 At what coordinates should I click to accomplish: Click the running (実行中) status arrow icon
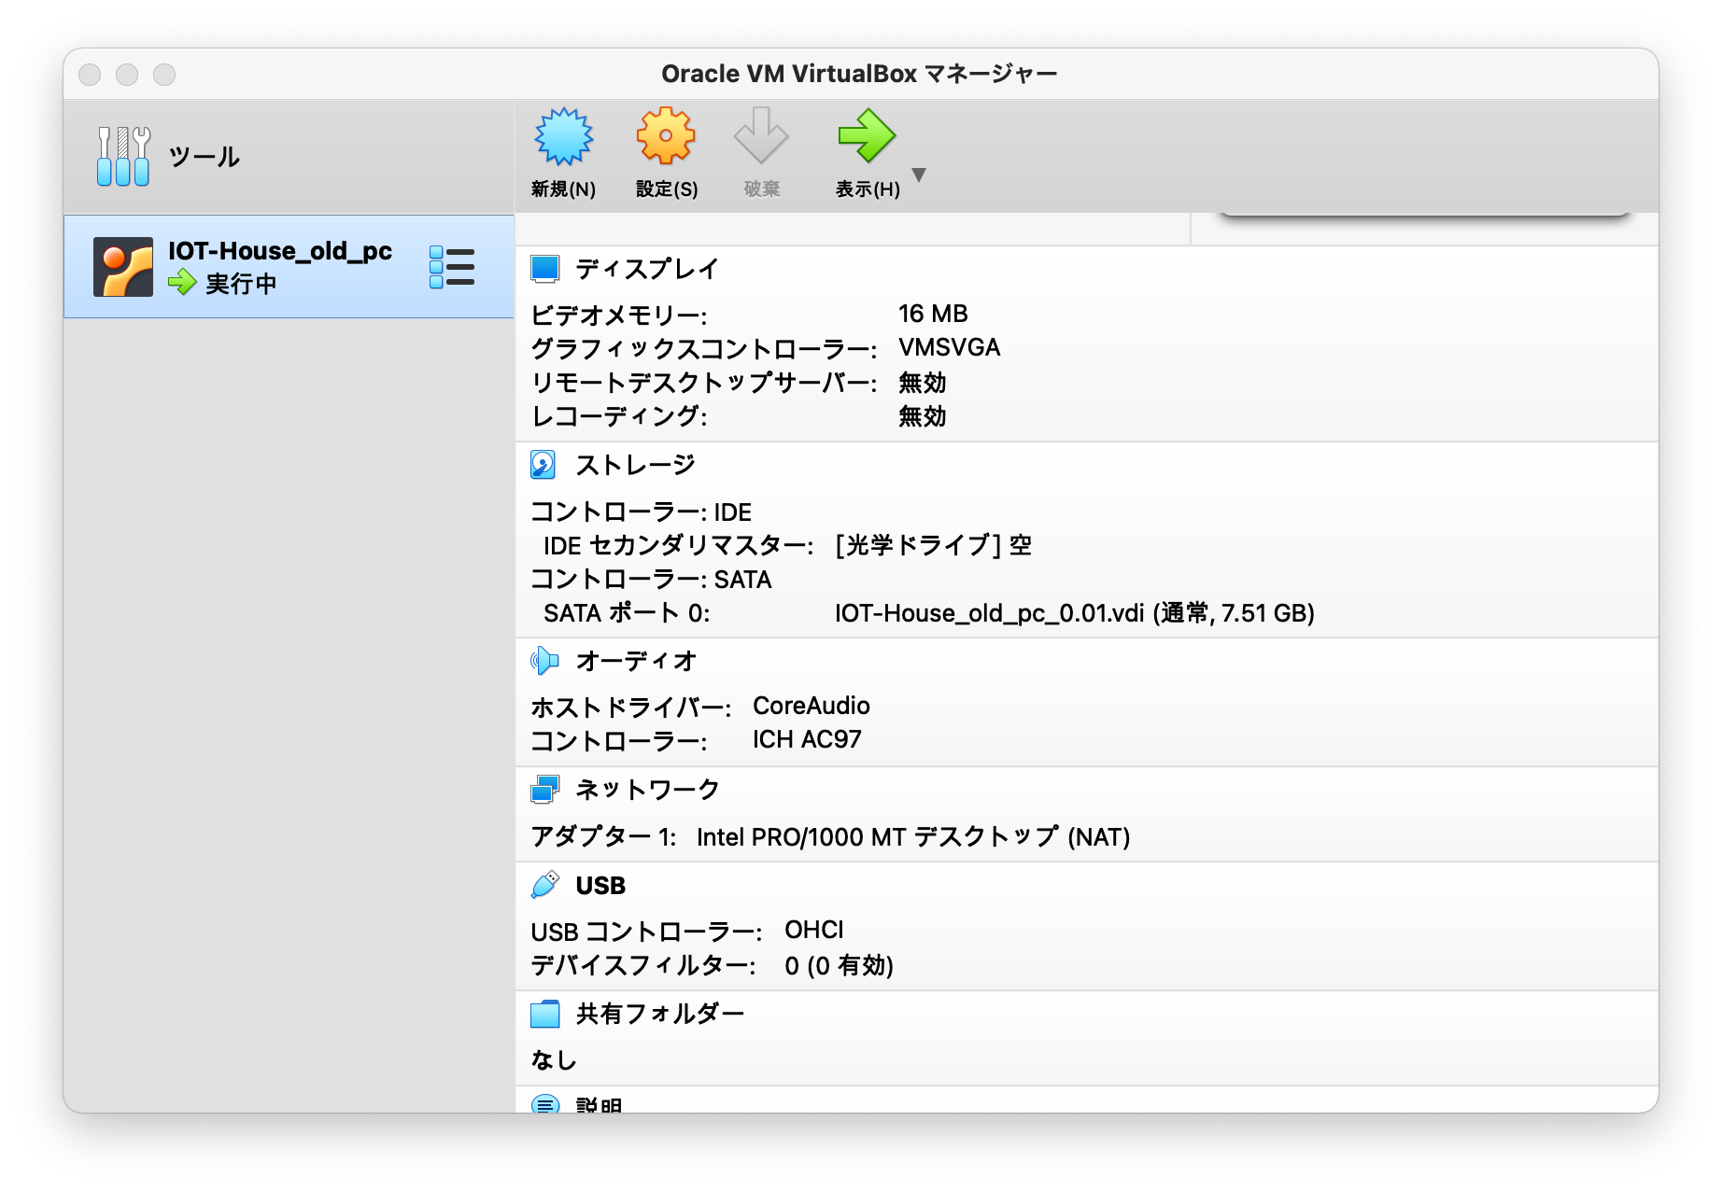tap(182, 282)
